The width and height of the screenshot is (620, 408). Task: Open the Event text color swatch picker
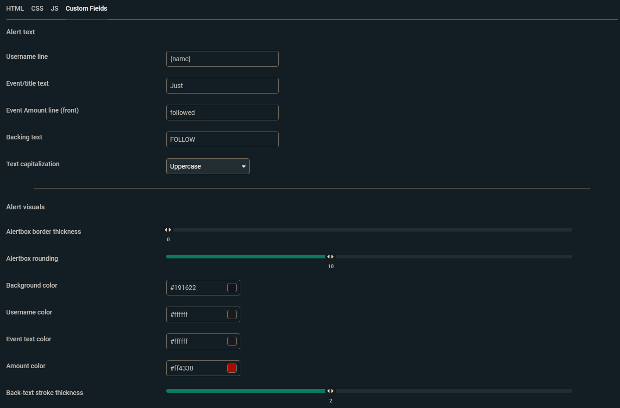click(x=232, y=341)
